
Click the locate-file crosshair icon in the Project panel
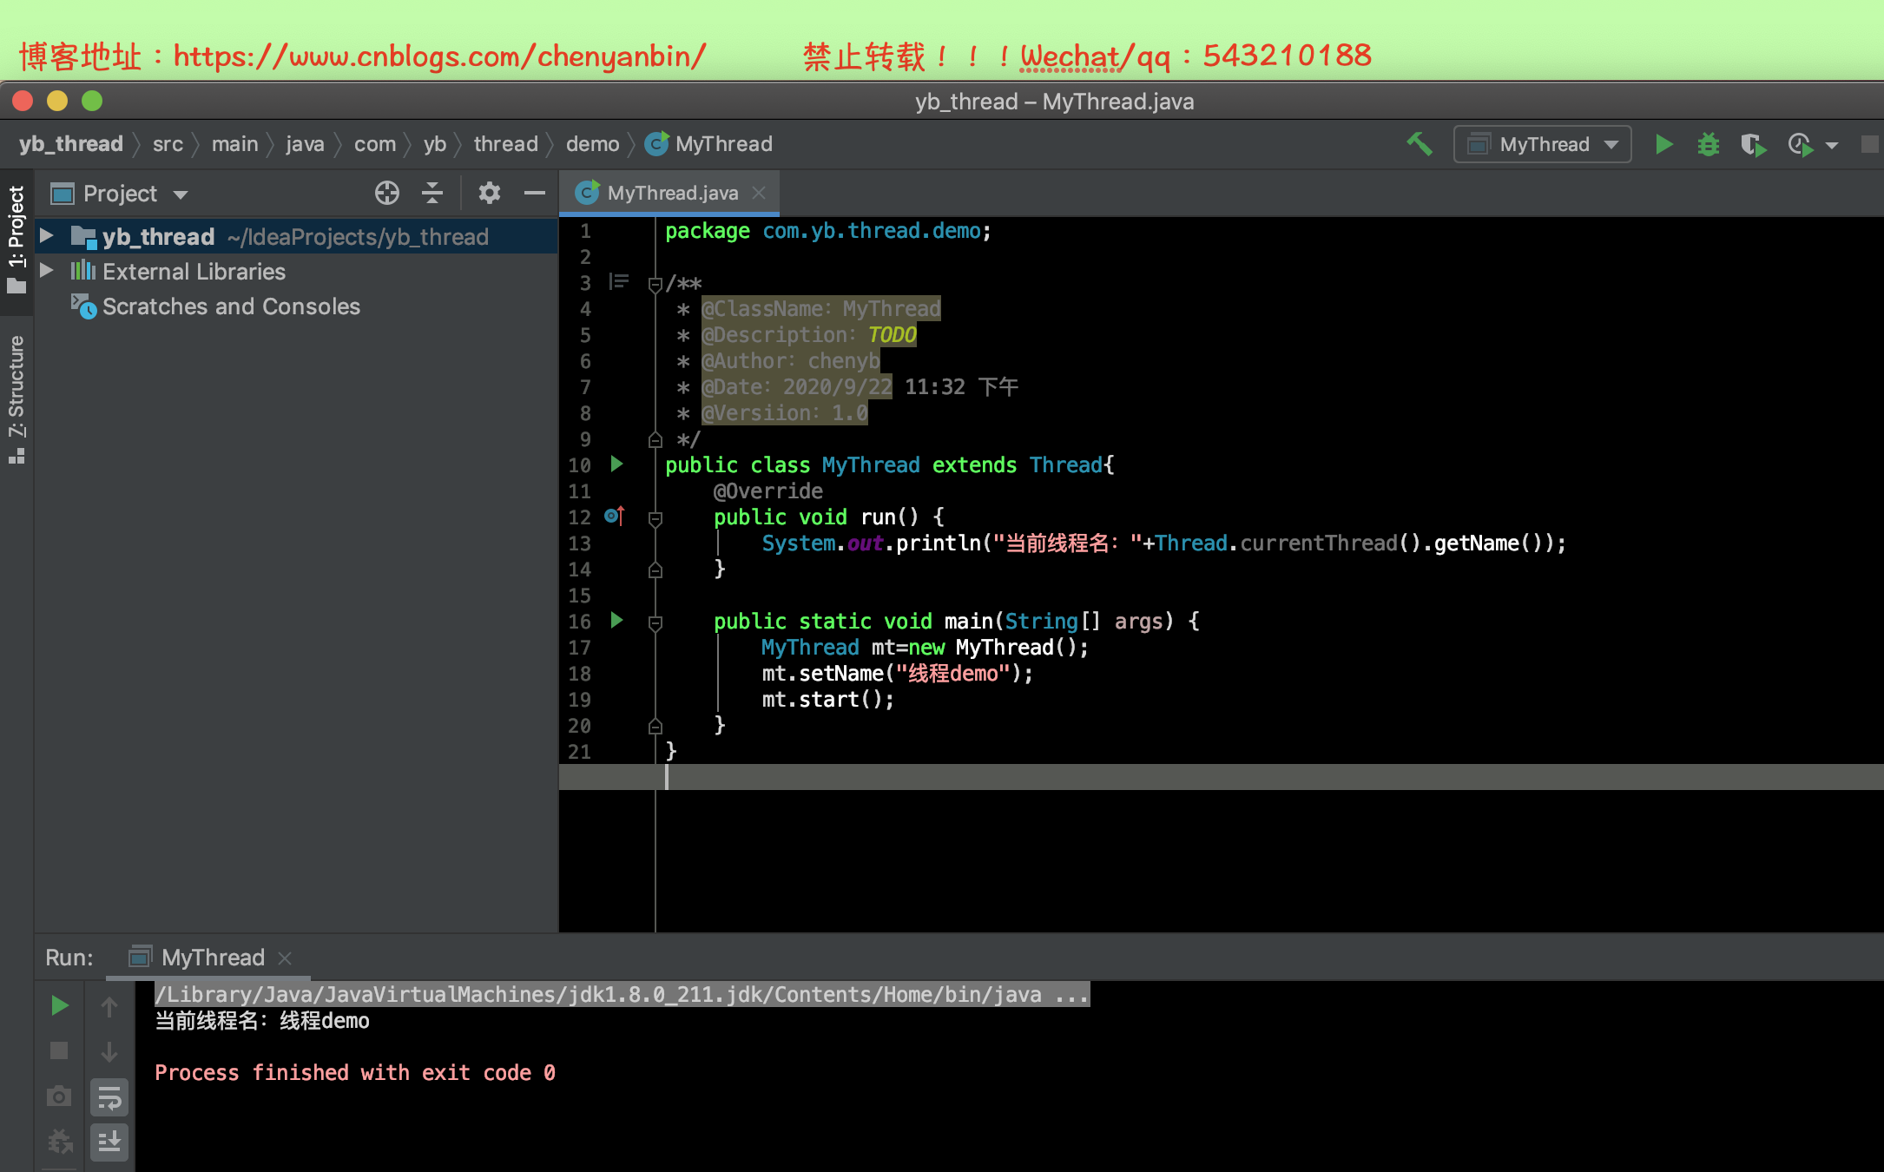coord(387,193)
